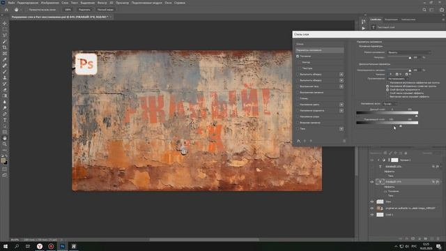Select the Eraser tool
446x251 pixels.
5,90
